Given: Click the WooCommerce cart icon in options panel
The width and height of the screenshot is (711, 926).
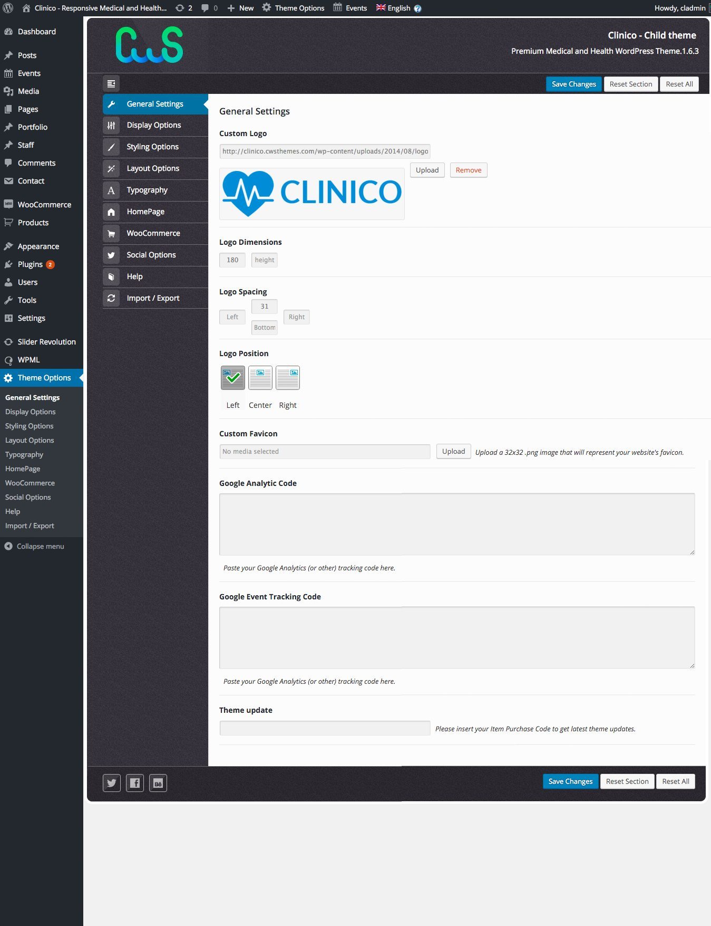Looking at the screenshot, I should (x=111, y=233).
